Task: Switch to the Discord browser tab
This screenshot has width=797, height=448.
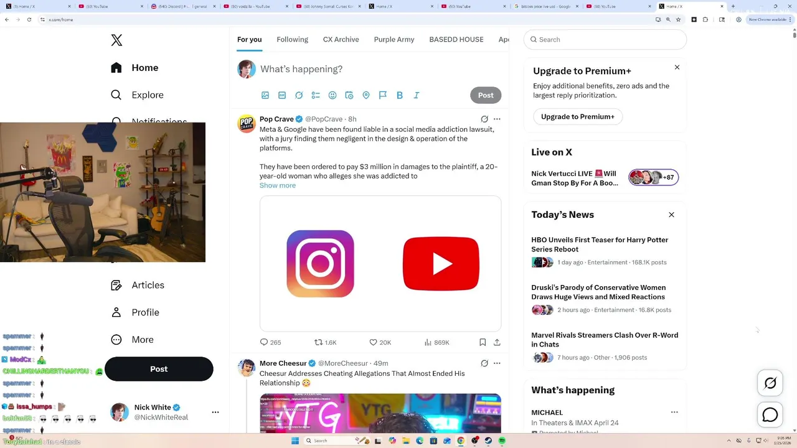Action: 182,6
